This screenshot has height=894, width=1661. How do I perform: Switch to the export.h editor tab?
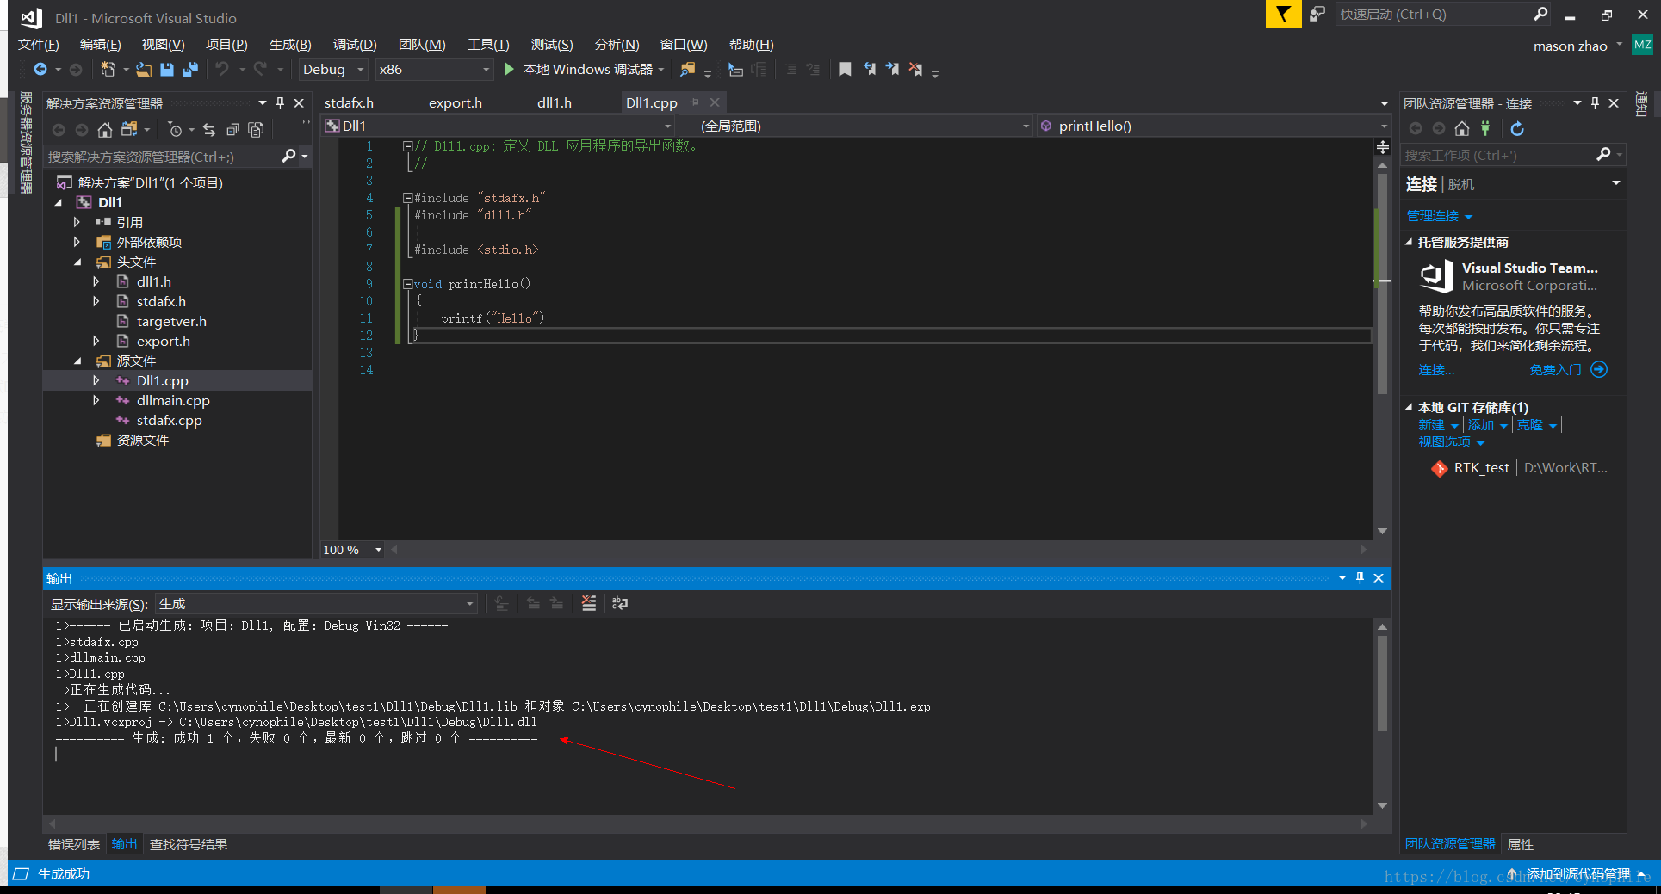pyautogui.click(x=456, y=102)
